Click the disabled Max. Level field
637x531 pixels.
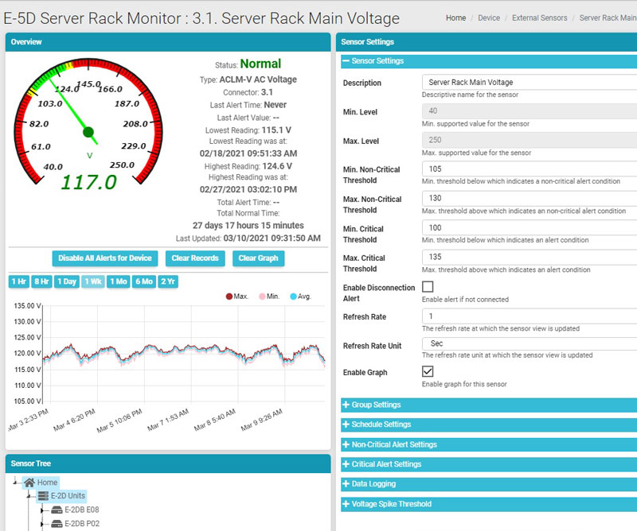click(x=530, y=140)
